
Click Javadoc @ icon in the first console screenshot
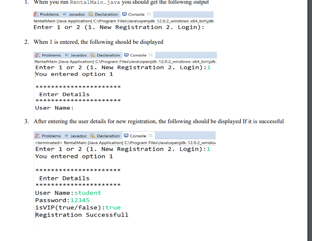(64, 14)
